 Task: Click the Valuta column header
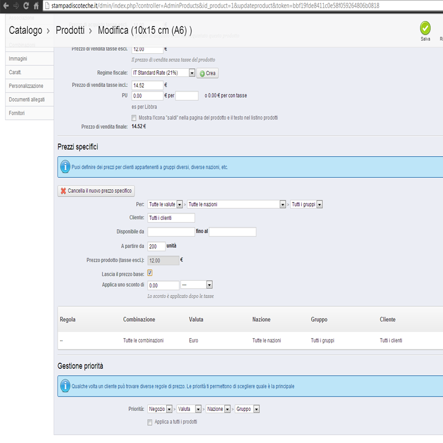tap(196, 320)
